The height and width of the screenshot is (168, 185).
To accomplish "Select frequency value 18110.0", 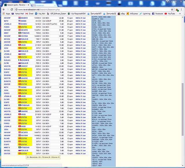I will pos(38,21).
